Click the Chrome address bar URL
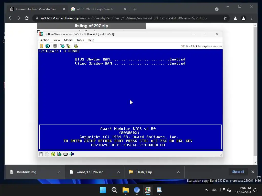 tap(124, 18)
